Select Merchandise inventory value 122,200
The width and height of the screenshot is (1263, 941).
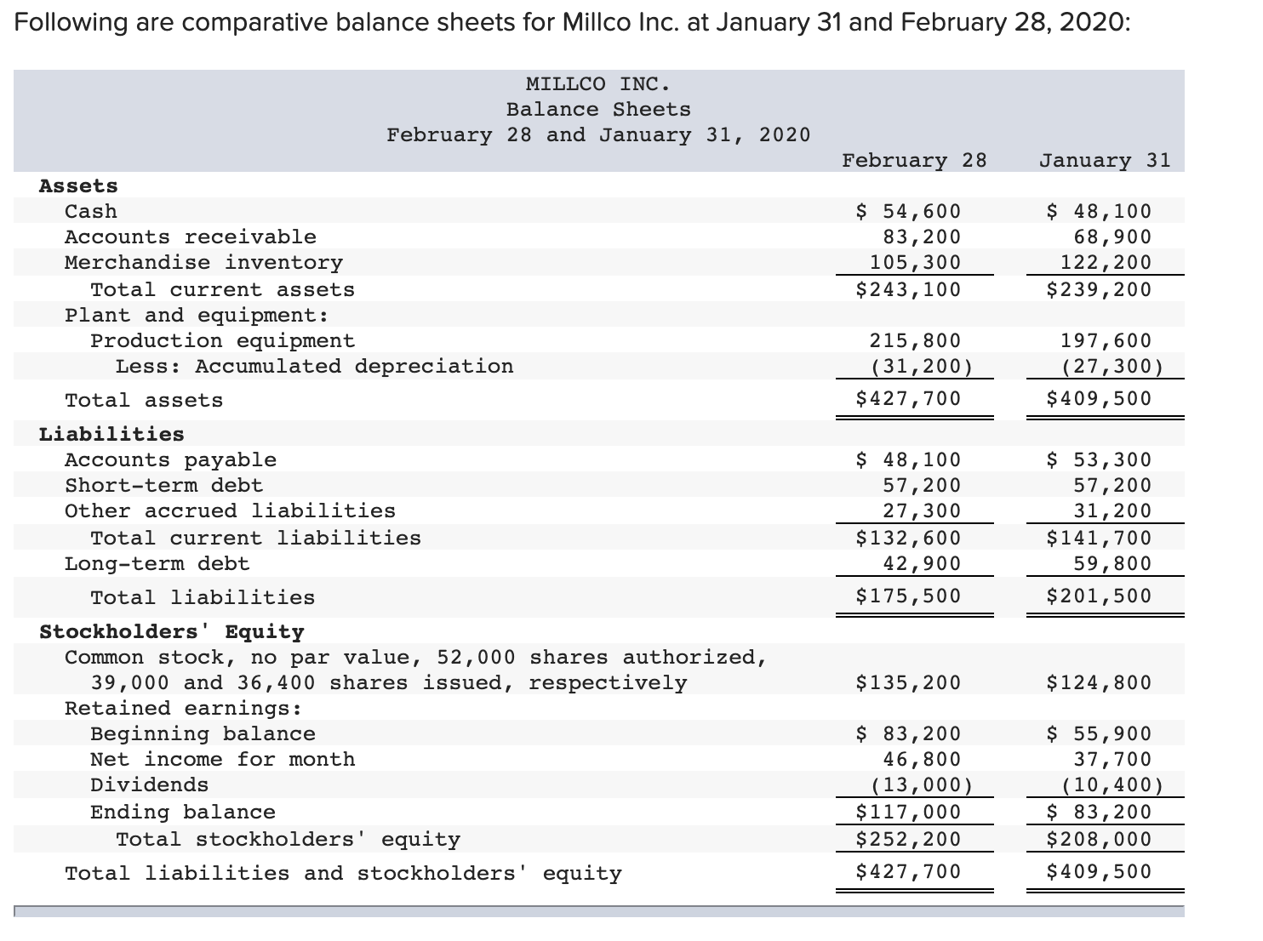(x=1106, y=262)
